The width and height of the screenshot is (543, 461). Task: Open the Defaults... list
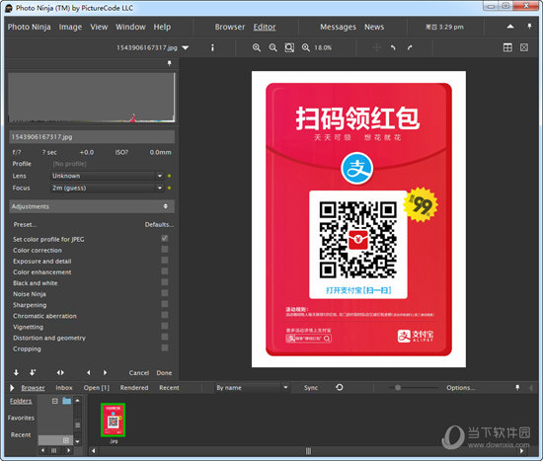coord(159,225)
